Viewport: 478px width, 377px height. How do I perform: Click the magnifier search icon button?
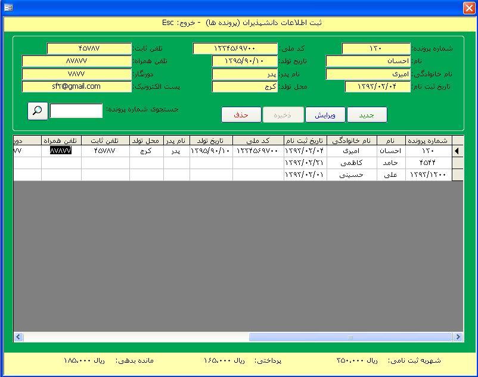pyautogui.click(x=38, y=111)
